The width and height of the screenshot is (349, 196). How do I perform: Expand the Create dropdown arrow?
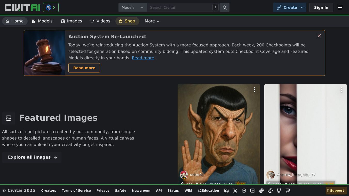pyautogui.click(x=302, y=7)
